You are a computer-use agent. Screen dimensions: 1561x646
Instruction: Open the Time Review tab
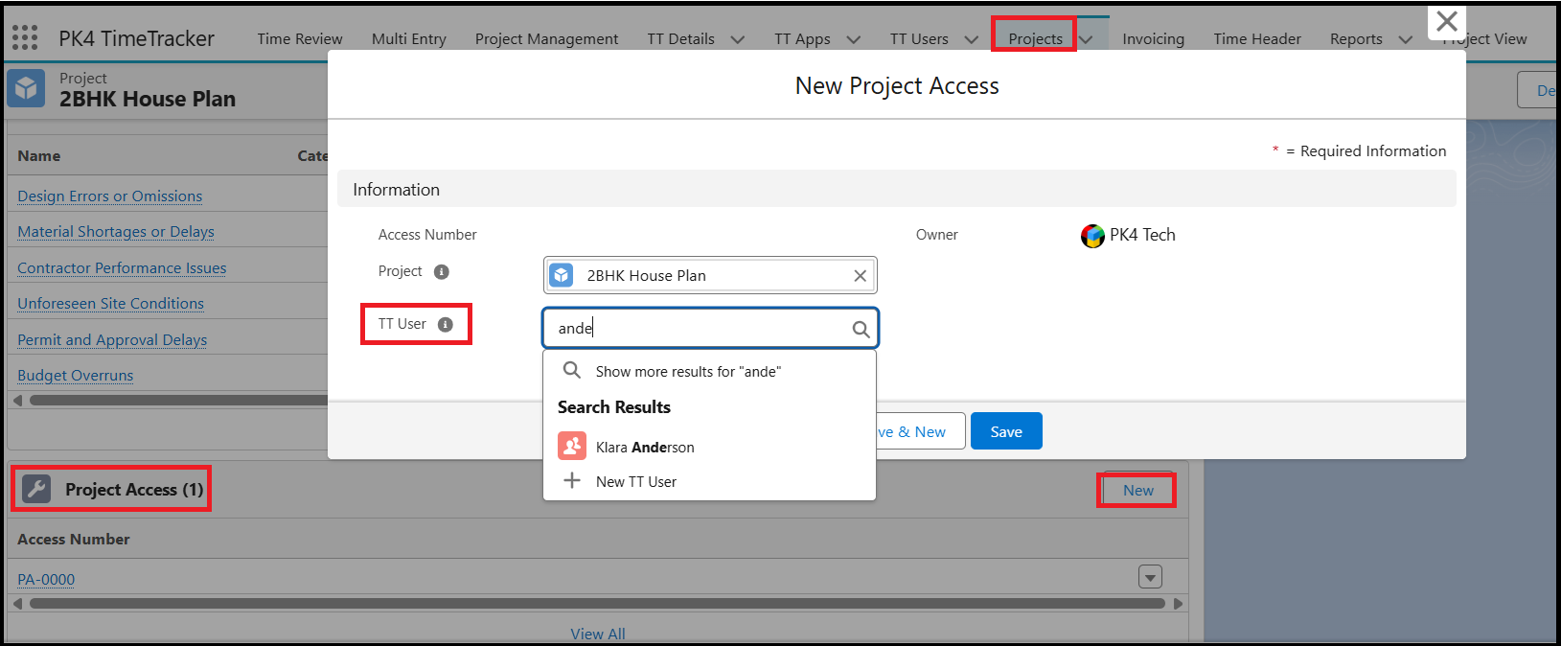coord(300,39)
